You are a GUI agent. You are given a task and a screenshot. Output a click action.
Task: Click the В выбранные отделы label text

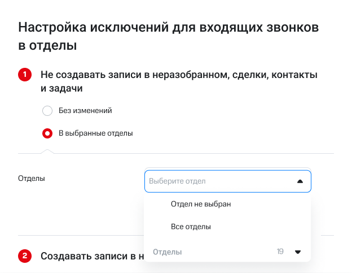pos(96,133)
